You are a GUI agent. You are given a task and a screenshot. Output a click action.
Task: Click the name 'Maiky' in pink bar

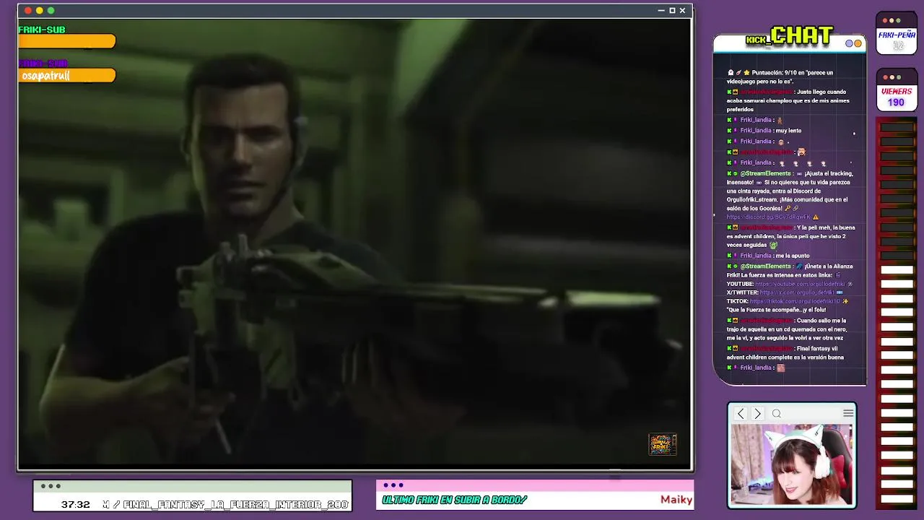(x=676, y=500)
